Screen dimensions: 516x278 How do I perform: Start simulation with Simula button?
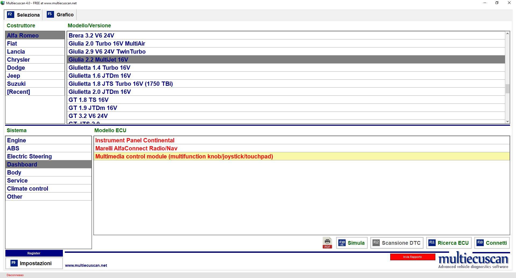352,243
